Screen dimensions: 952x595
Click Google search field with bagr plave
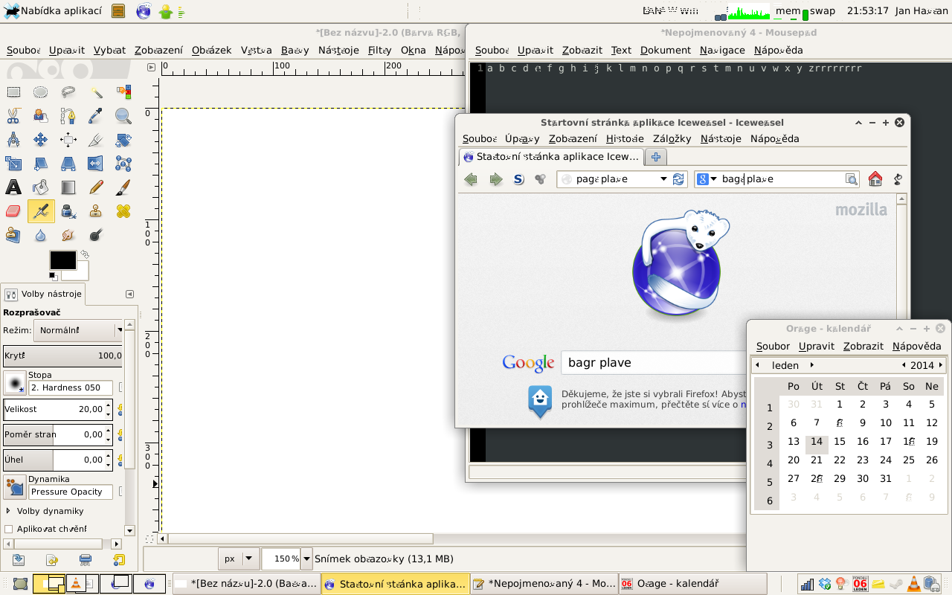654,362
